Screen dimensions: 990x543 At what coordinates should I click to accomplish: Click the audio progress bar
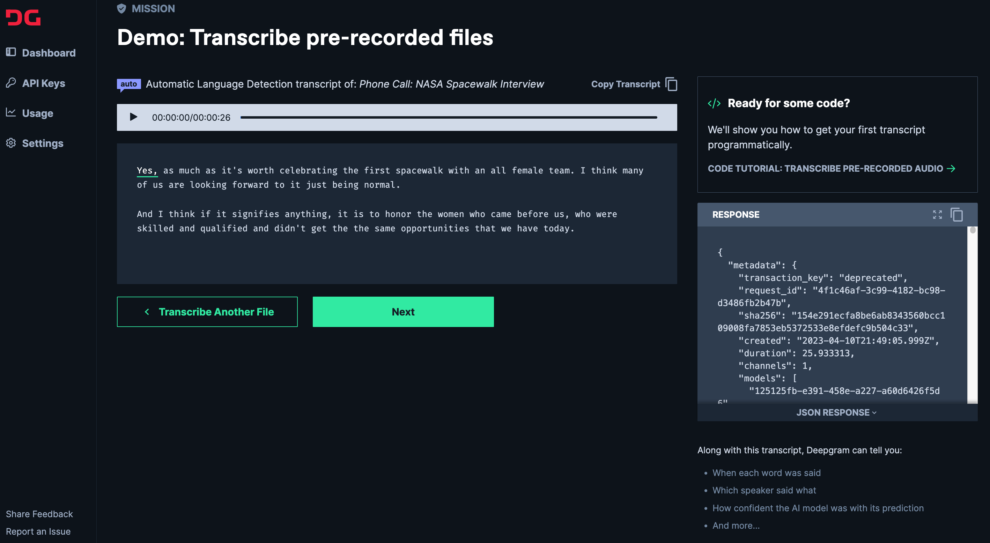[449, 117]
